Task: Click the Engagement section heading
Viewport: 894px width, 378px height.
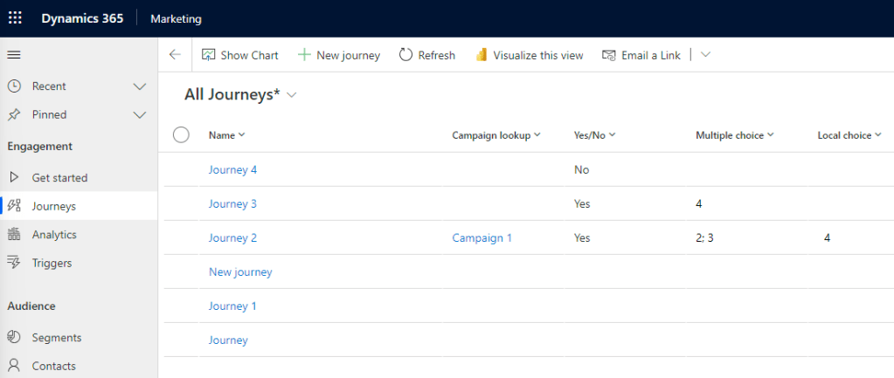Action: [40, 147]
